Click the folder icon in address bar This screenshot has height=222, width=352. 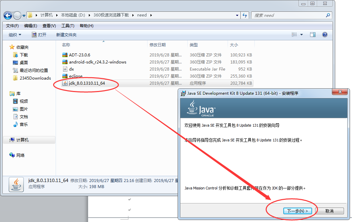[30, 15]
